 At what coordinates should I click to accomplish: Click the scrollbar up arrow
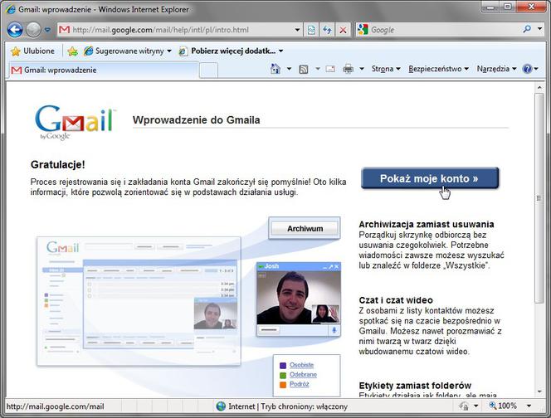click(x=539, y=87)
